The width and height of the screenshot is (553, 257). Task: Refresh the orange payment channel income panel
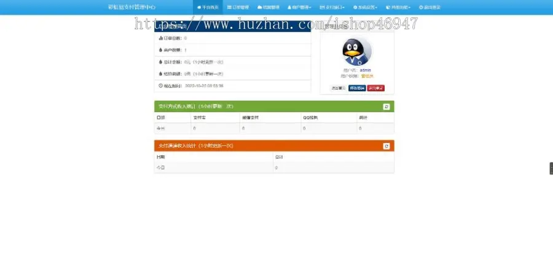click(386, 146)
